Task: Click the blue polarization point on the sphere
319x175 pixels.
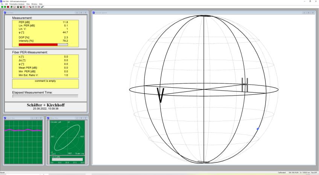Action: coord(258,129)
